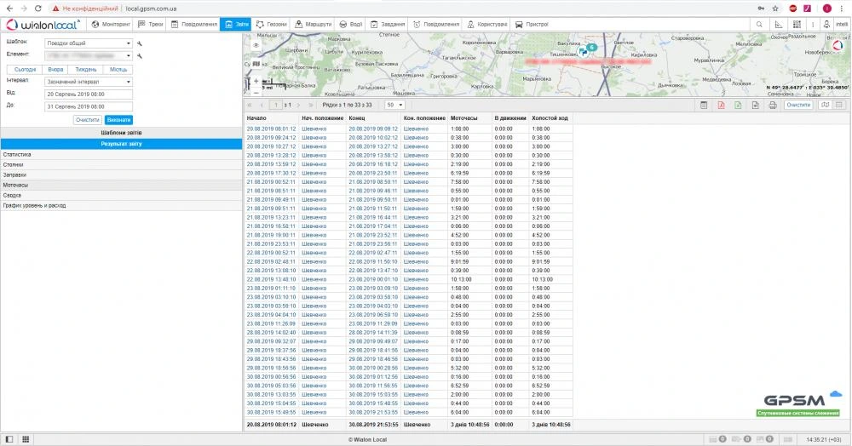Select the Тиждень interval option
The height and width of the screenshot is (446, 852).
pos(87,68)
